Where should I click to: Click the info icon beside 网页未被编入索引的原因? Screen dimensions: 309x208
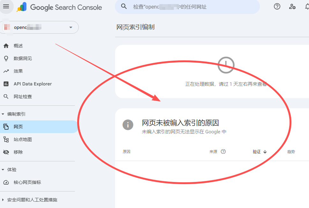[128, 125]
